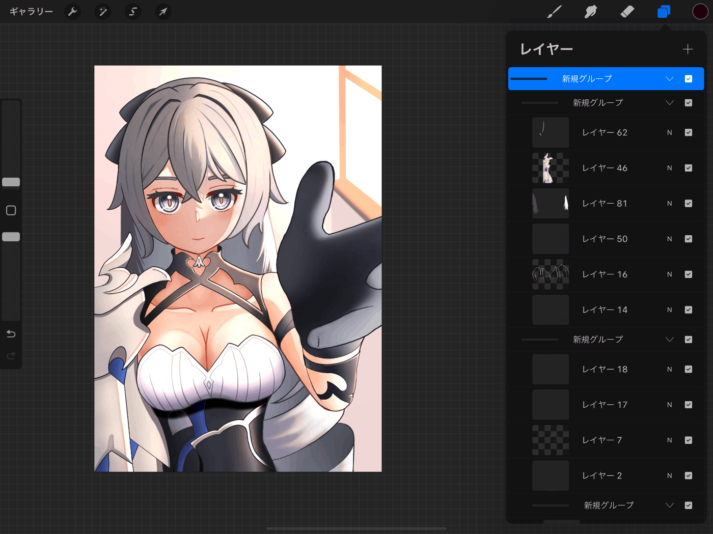Collapse the 新規グループ containing レイヤー 18
This screenshot has width=713, height=534.
point(670,340)
